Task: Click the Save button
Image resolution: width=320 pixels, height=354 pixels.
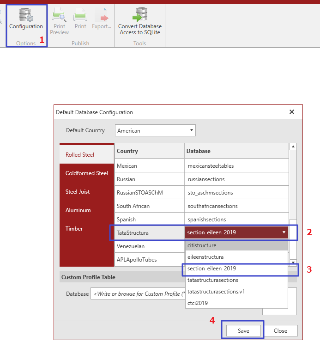Action: pyautogui.click(x=243, y=331)
